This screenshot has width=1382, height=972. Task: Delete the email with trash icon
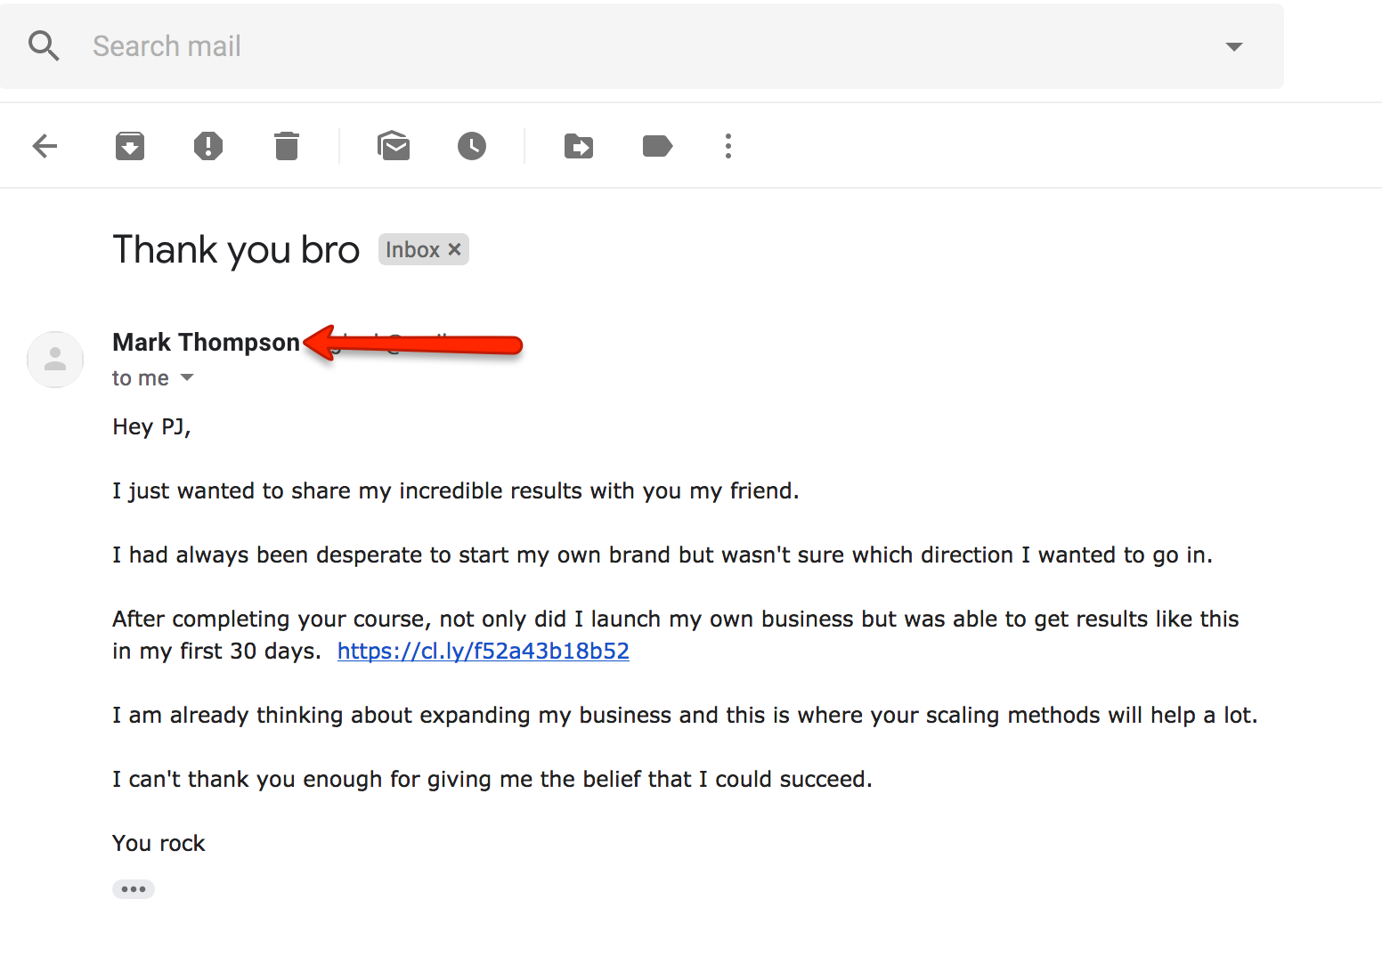pos(287,146)
